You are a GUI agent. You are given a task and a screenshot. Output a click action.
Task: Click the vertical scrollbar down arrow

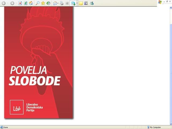tap(170, 124)
